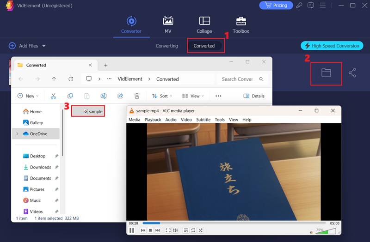Expand chevron between VidElement and Converted
Image resolution: width=370 pixels, height=242 pixels.
tap(149, 79)
